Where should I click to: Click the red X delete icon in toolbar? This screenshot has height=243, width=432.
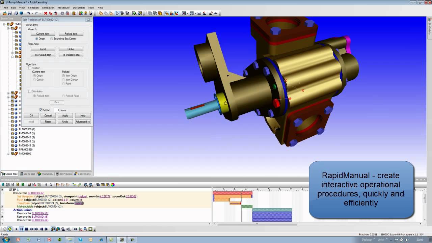[46, 13]
